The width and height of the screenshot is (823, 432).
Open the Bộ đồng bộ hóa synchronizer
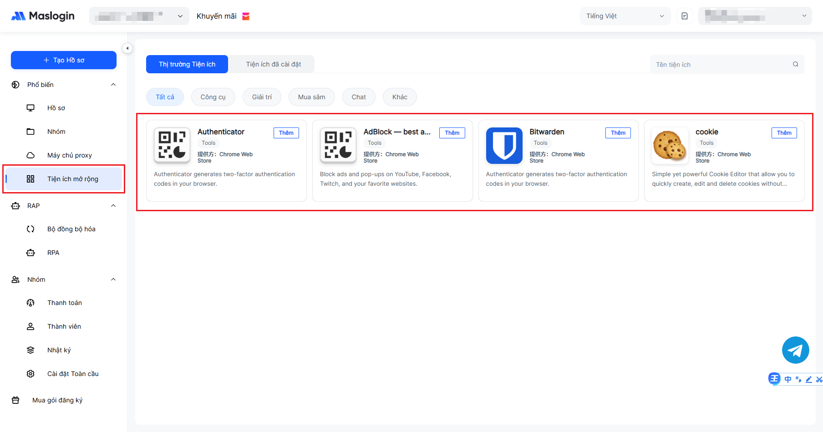[71, 229]
